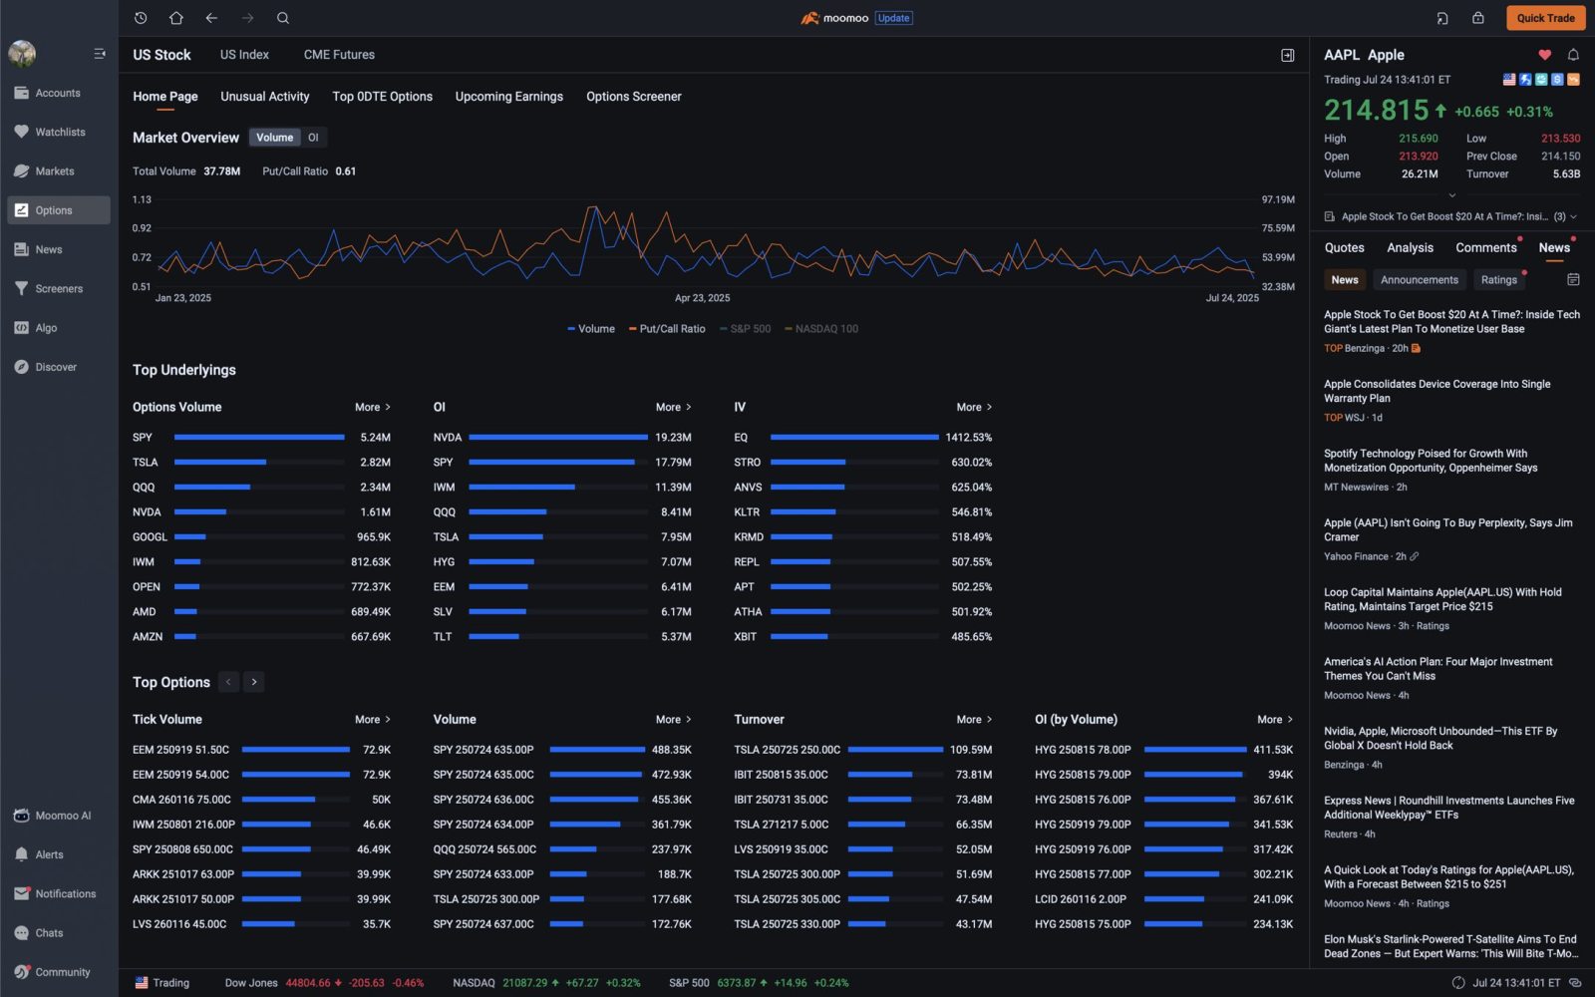Expand quote details chevron below AAPL Volume row

click(x=1452, y=195)
